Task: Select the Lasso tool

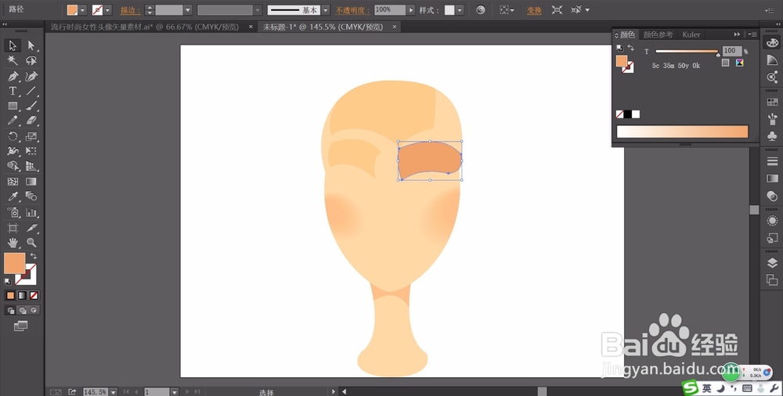Action: coord(31,60)
